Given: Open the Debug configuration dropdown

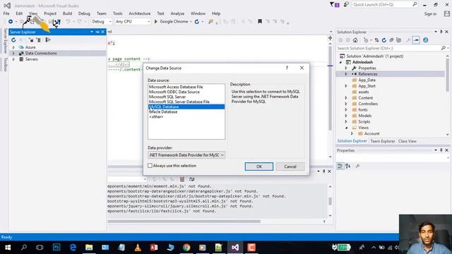Looking at the screenshot, I should pyautogui.click(x=102, y=22).
